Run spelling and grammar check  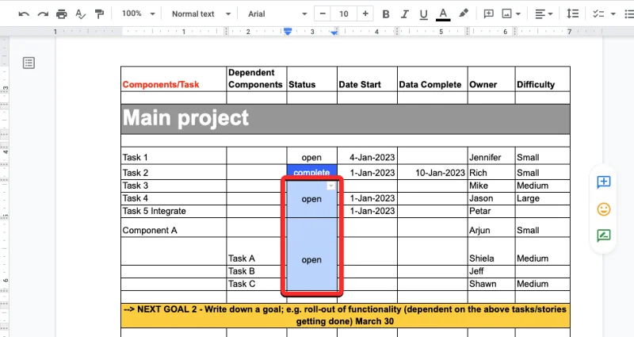80,14
